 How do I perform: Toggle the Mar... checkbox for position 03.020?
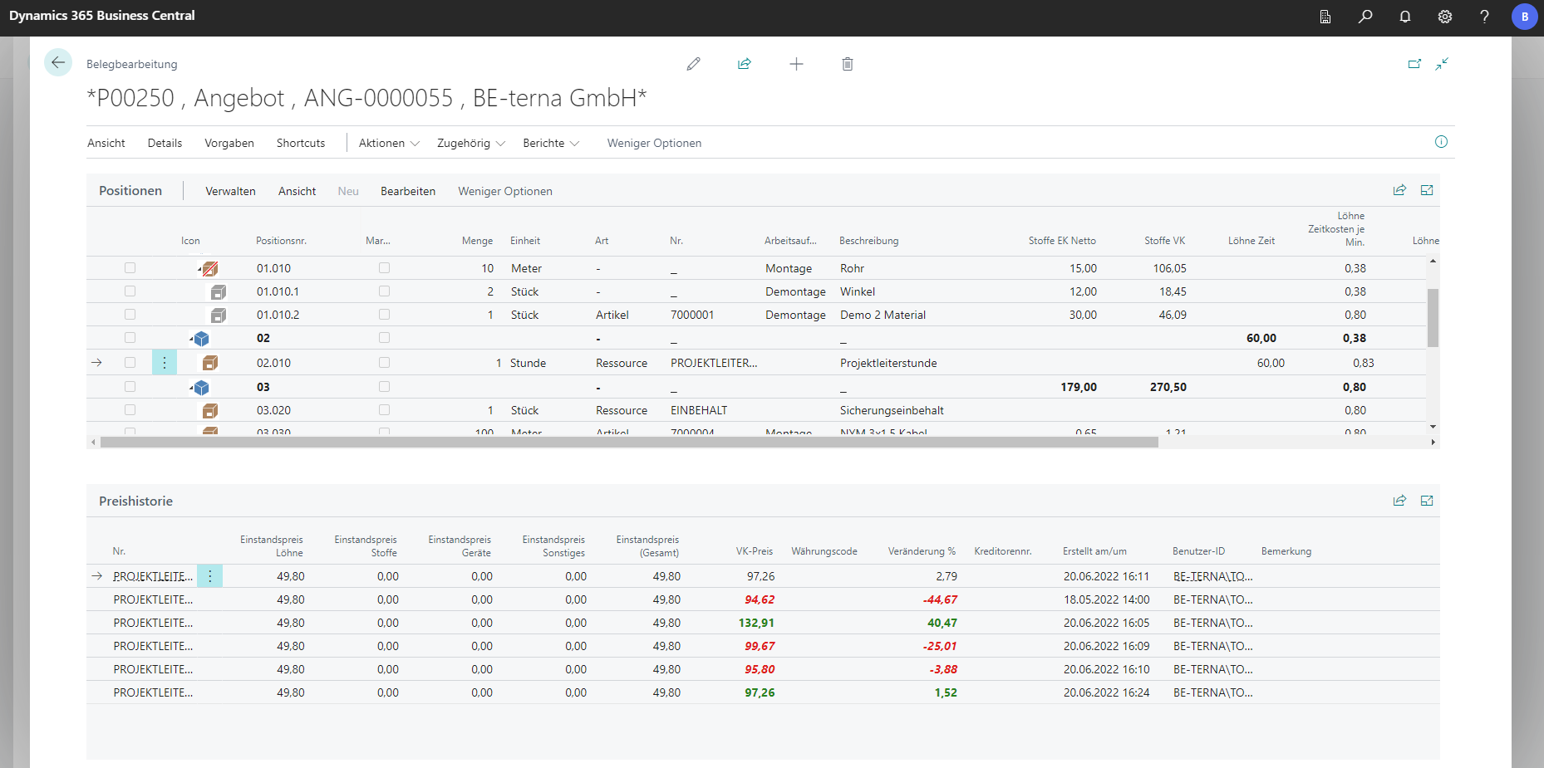384,410
